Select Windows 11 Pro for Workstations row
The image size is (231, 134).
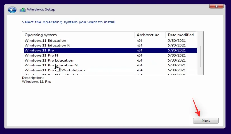pyautogui.click(x=110, y=70)
